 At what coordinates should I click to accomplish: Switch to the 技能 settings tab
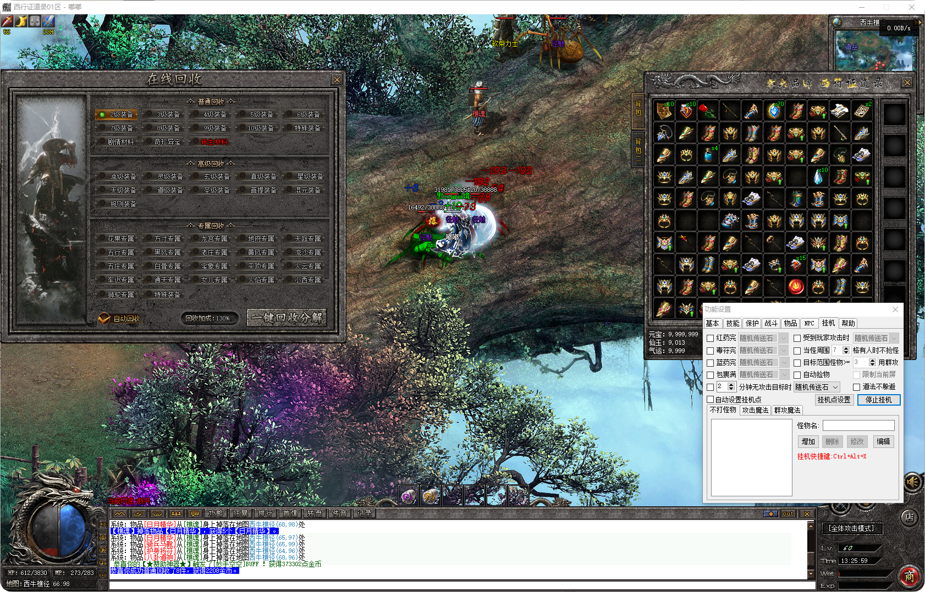coord(733,323)
